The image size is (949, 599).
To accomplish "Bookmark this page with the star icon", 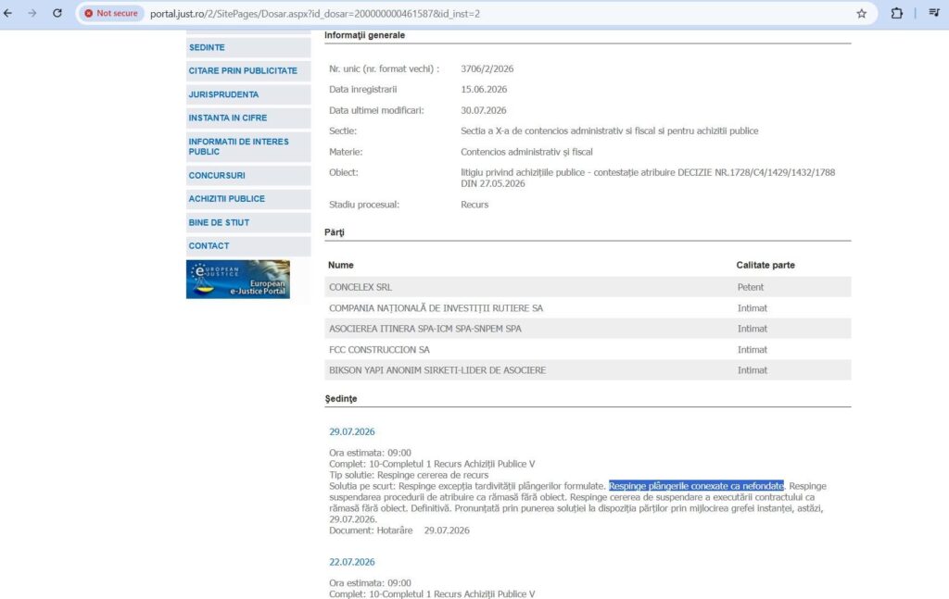I will (x=861, y=13).
